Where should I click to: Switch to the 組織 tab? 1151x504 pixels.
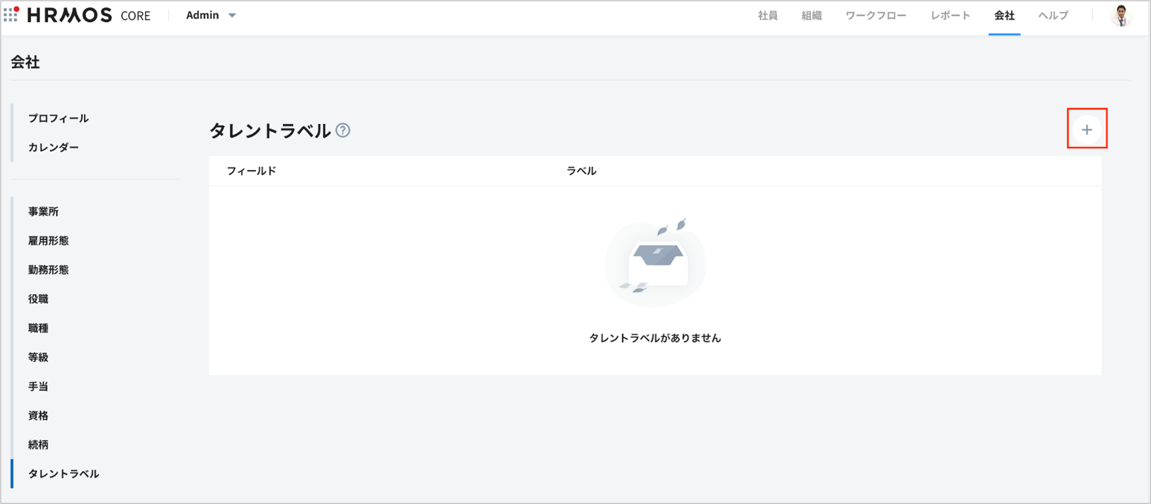[x=811, y=16]
